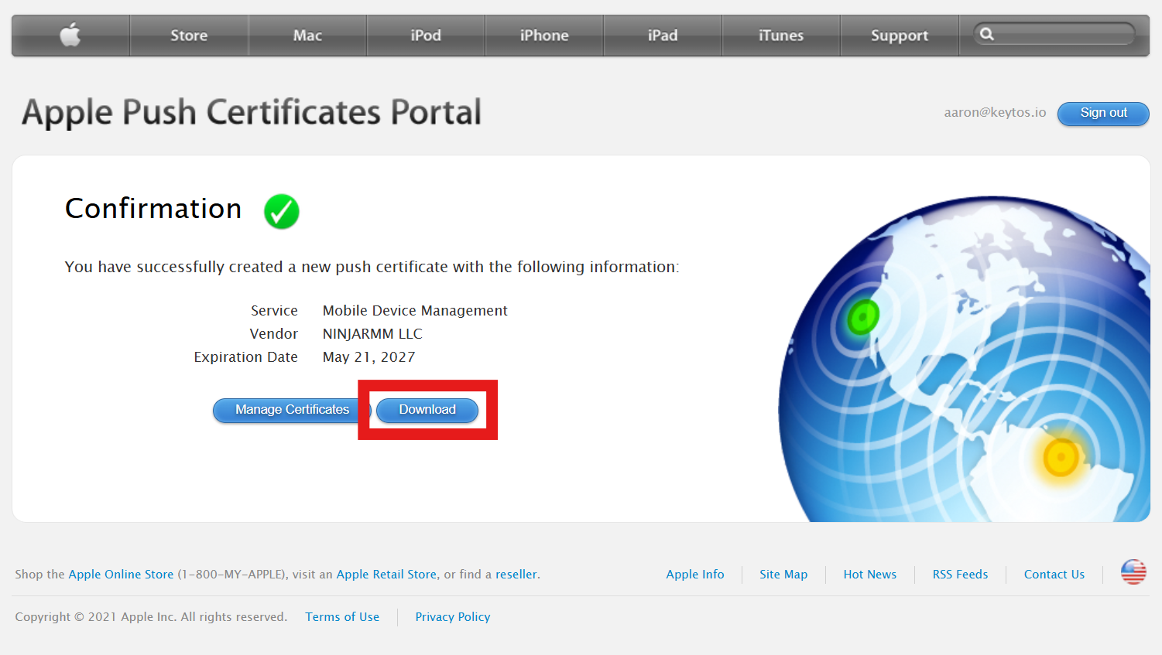Screen dimensions: 1162x655
Task: Click the Expiration Date label
Action: (245, 357)
